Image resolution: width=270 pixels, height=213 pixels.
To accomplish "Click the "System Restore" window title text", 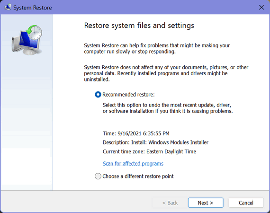I will (33, 8).
